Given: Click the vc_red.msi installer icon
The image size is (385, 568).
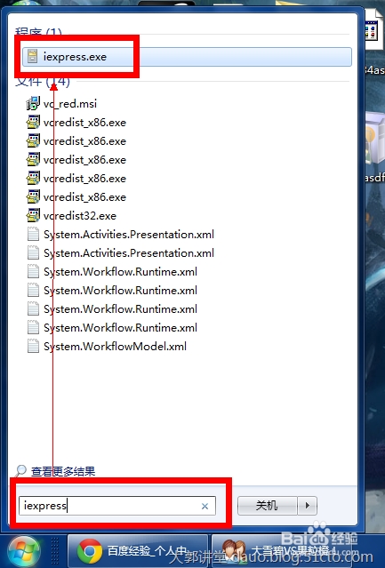Looking at the screenshot, I should (x=33, y=104).
